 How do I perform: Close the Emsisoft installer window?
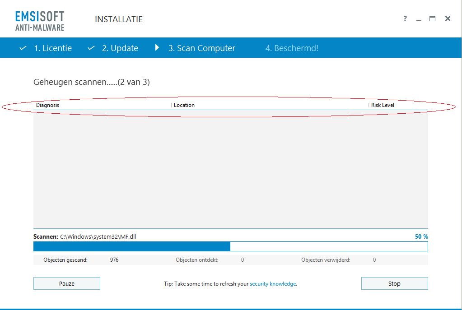(448, 19)
